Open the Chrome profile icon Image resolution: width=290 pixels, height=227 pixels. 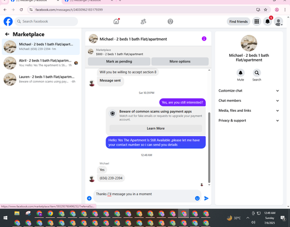click(277, 10)
